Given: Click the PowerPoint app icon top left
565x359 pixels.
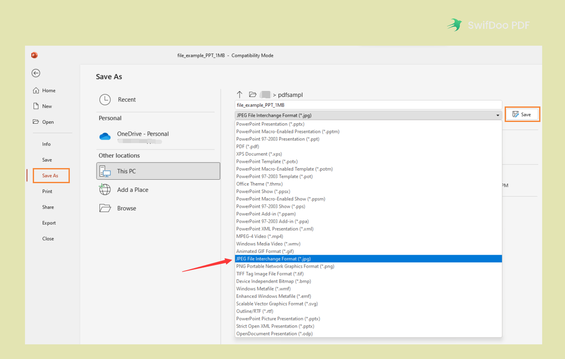Looking at the screenshot, I should tap(34, 55).
